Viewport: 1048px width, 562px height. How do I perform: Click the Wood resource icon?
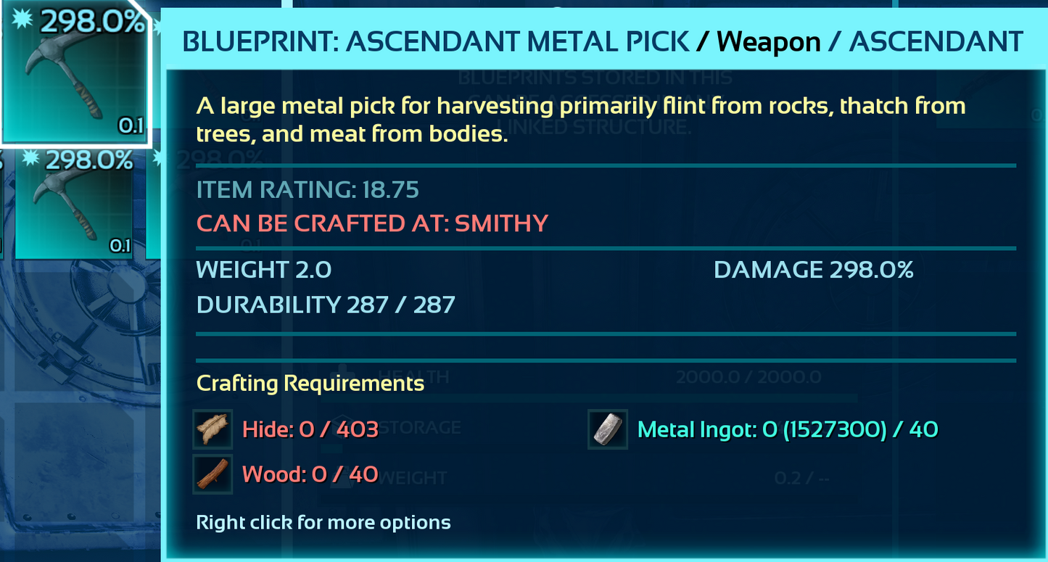(x=213, y=474)
